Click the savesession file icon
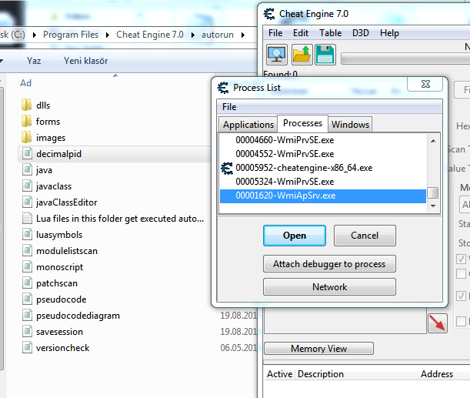Viewport: 470px width, 398px height. pyautogui.click(x=27, y=332)
